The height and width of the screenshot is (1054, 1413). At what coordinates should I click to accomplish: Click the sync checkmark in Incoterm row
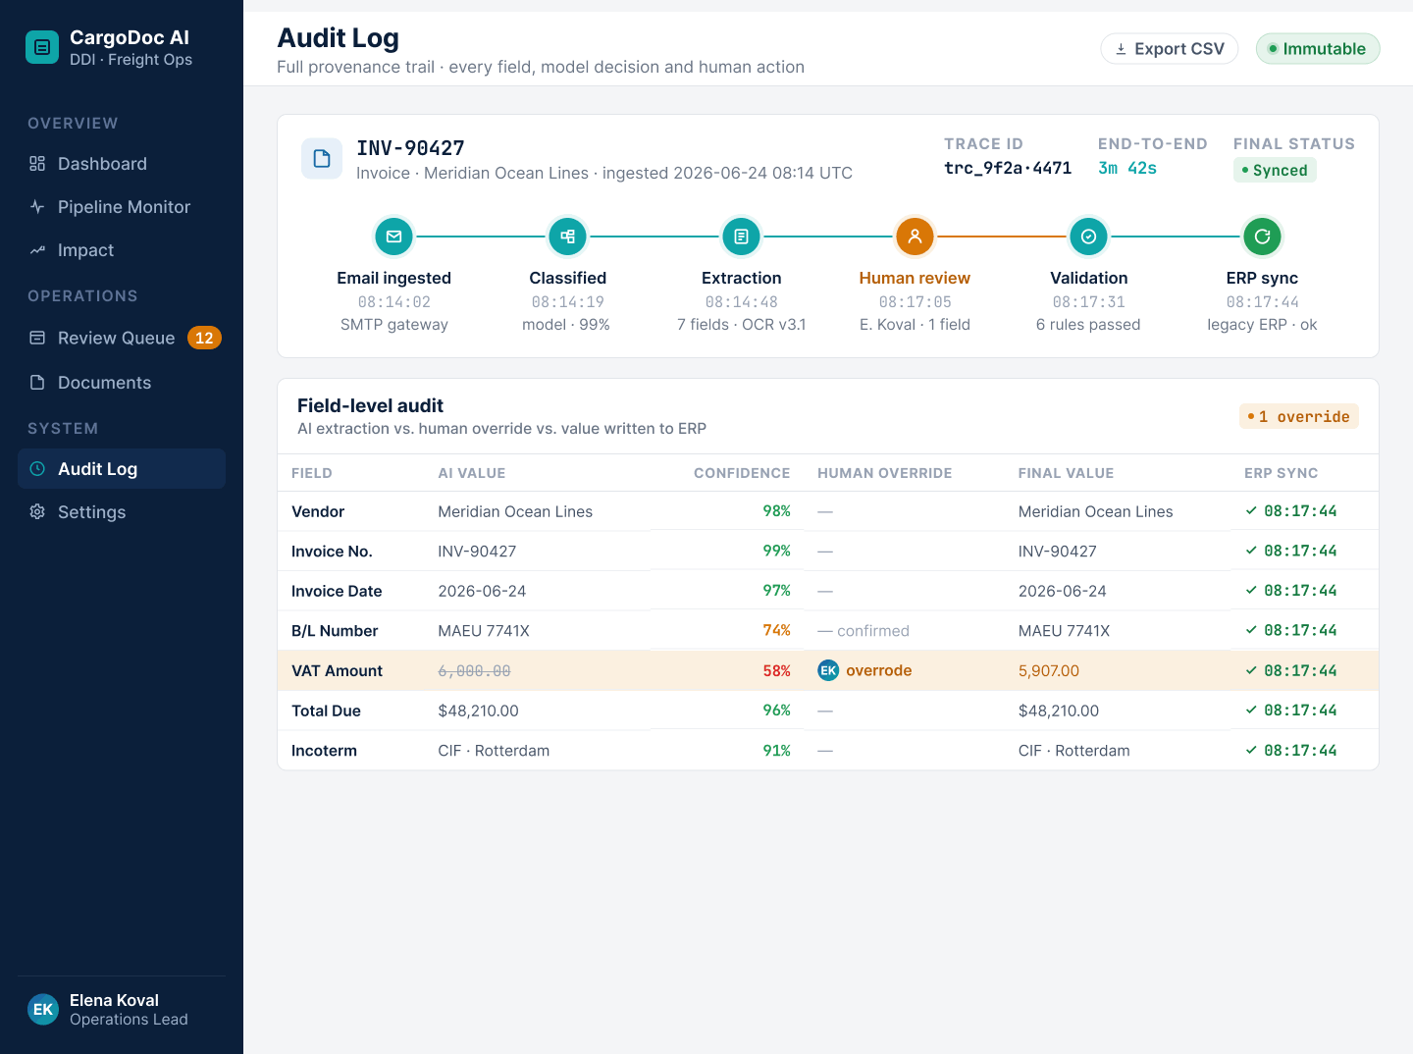coord(1251,750)
